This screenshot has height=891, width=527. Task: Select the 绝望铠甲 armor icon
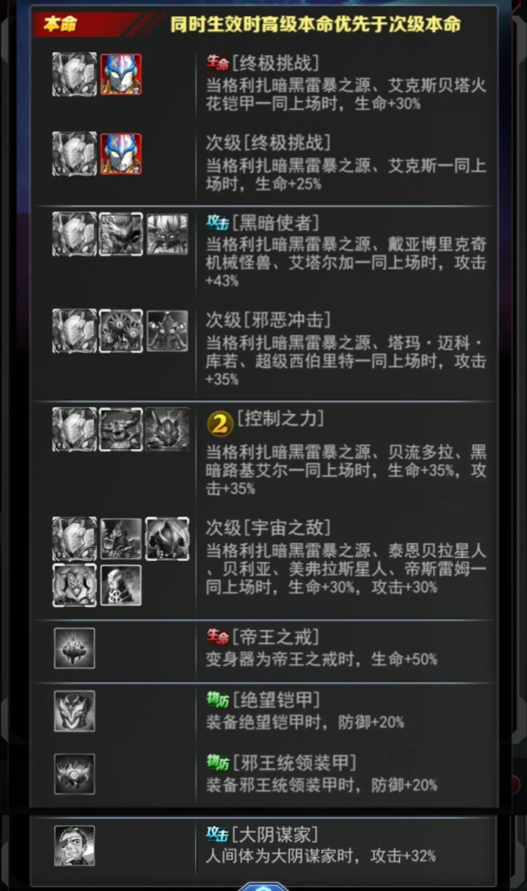point(74,711)
